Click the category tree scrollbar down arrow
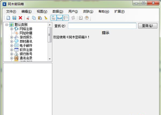The image size is (161, 115). pyautogui.click(x=50, y=59)
